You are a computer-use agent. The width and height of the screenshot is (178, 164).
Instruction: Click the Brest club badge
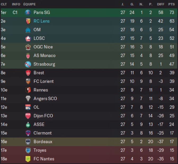(x=28, y=73)
